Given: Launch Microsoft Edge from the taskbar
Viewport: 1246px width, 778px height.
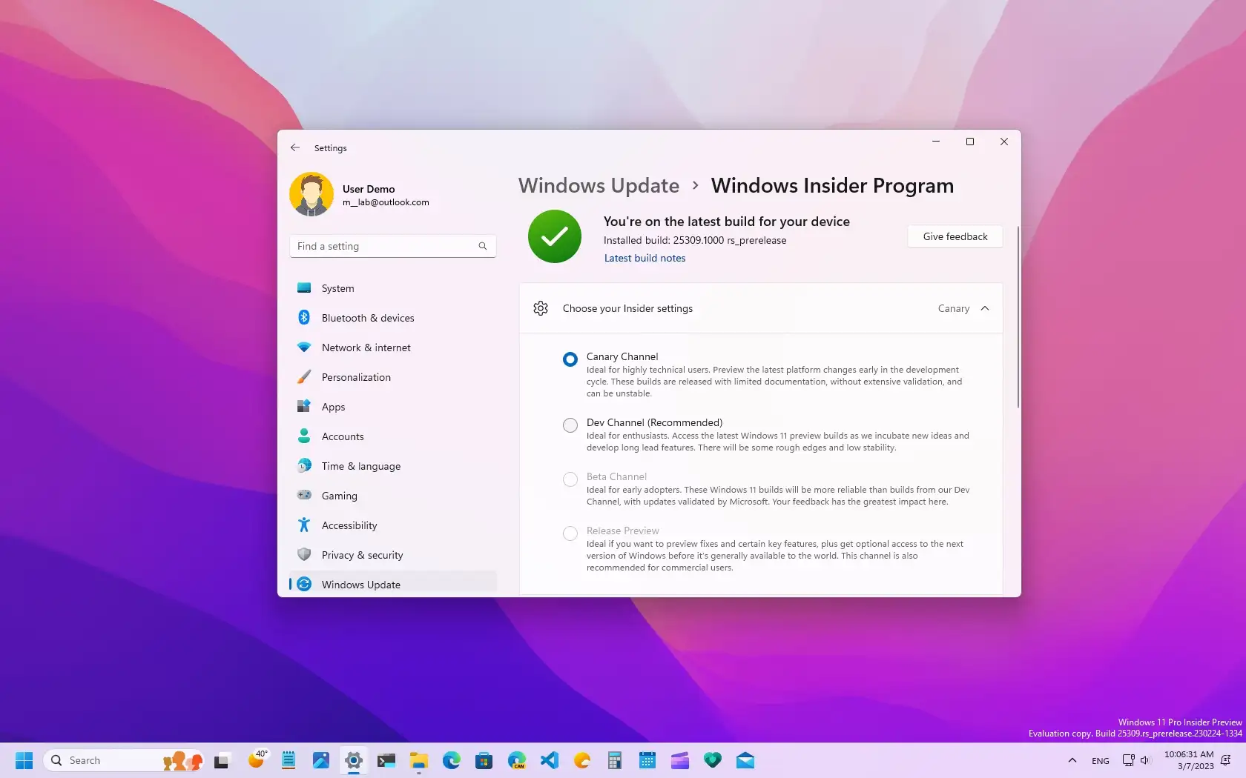Looking at the screenshot, I should pyautogui.click(x=452, y=760).
